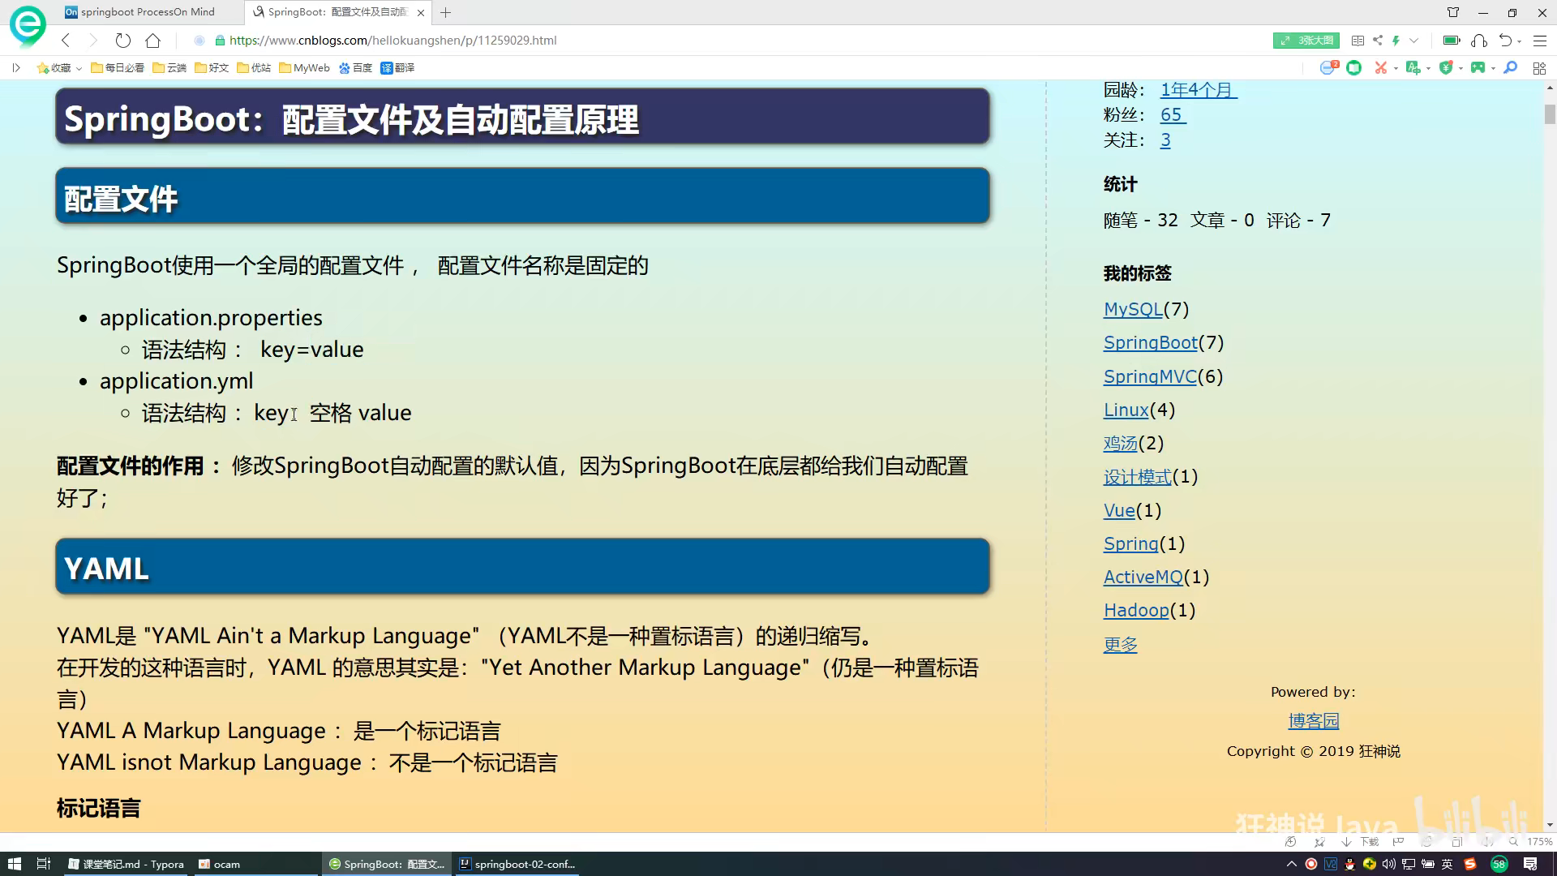Screen dimensions: 1557x876
Task: Toggle the green lightning speed mode
Action: [x=1396, y=41]
